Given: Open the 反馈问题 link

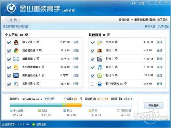Looking at the screenshot, I should coord(163,26).
